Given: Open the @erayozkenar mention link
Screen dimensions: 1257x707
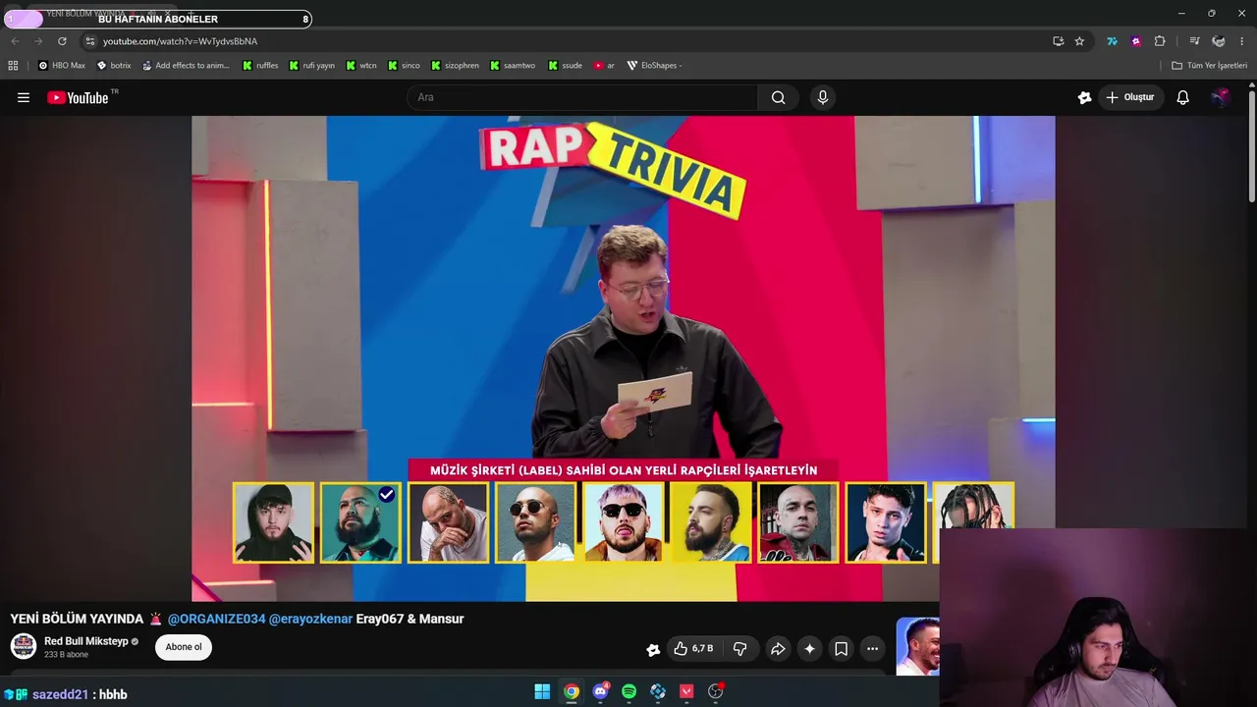Looking at the screenshot, I should click(310, 619).
